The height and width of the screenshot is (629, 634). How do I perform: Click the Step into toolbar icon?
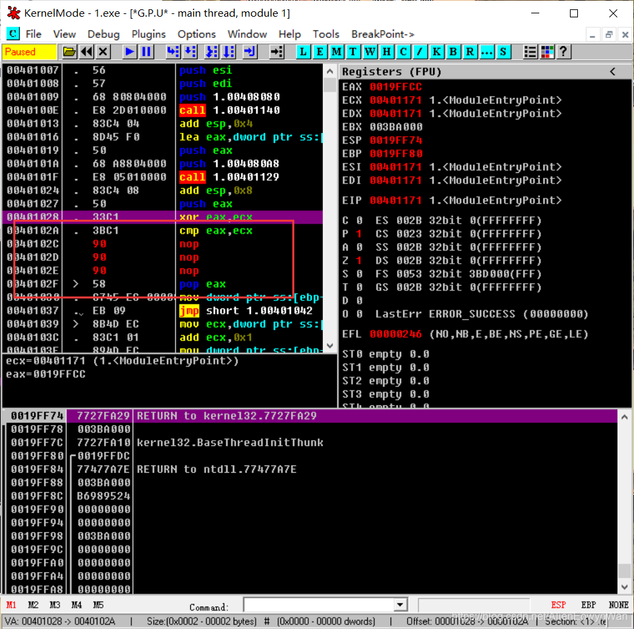[x=173, y=52]
